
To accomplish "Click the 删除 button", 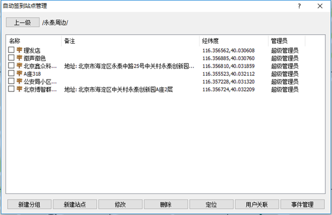I will (x=166, y=204).
